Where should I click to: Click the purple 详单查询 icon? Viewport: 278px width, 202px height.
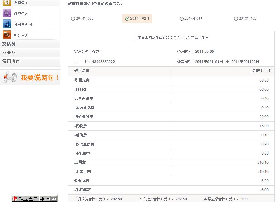7,13
